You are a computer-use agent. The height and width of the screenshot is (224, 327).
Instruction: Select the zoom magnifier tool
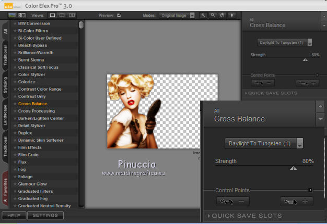pyautogui.click(x=213, y=16)
